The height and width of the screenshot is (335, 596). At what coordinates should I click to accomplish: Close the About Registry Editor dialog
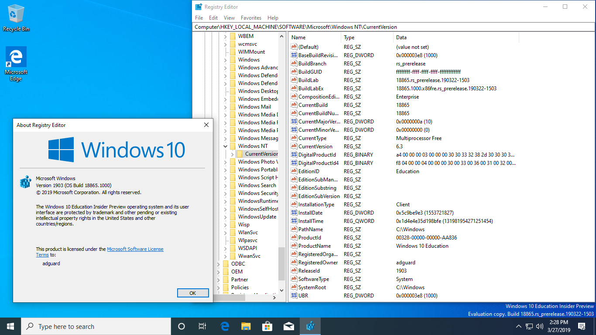206,125
